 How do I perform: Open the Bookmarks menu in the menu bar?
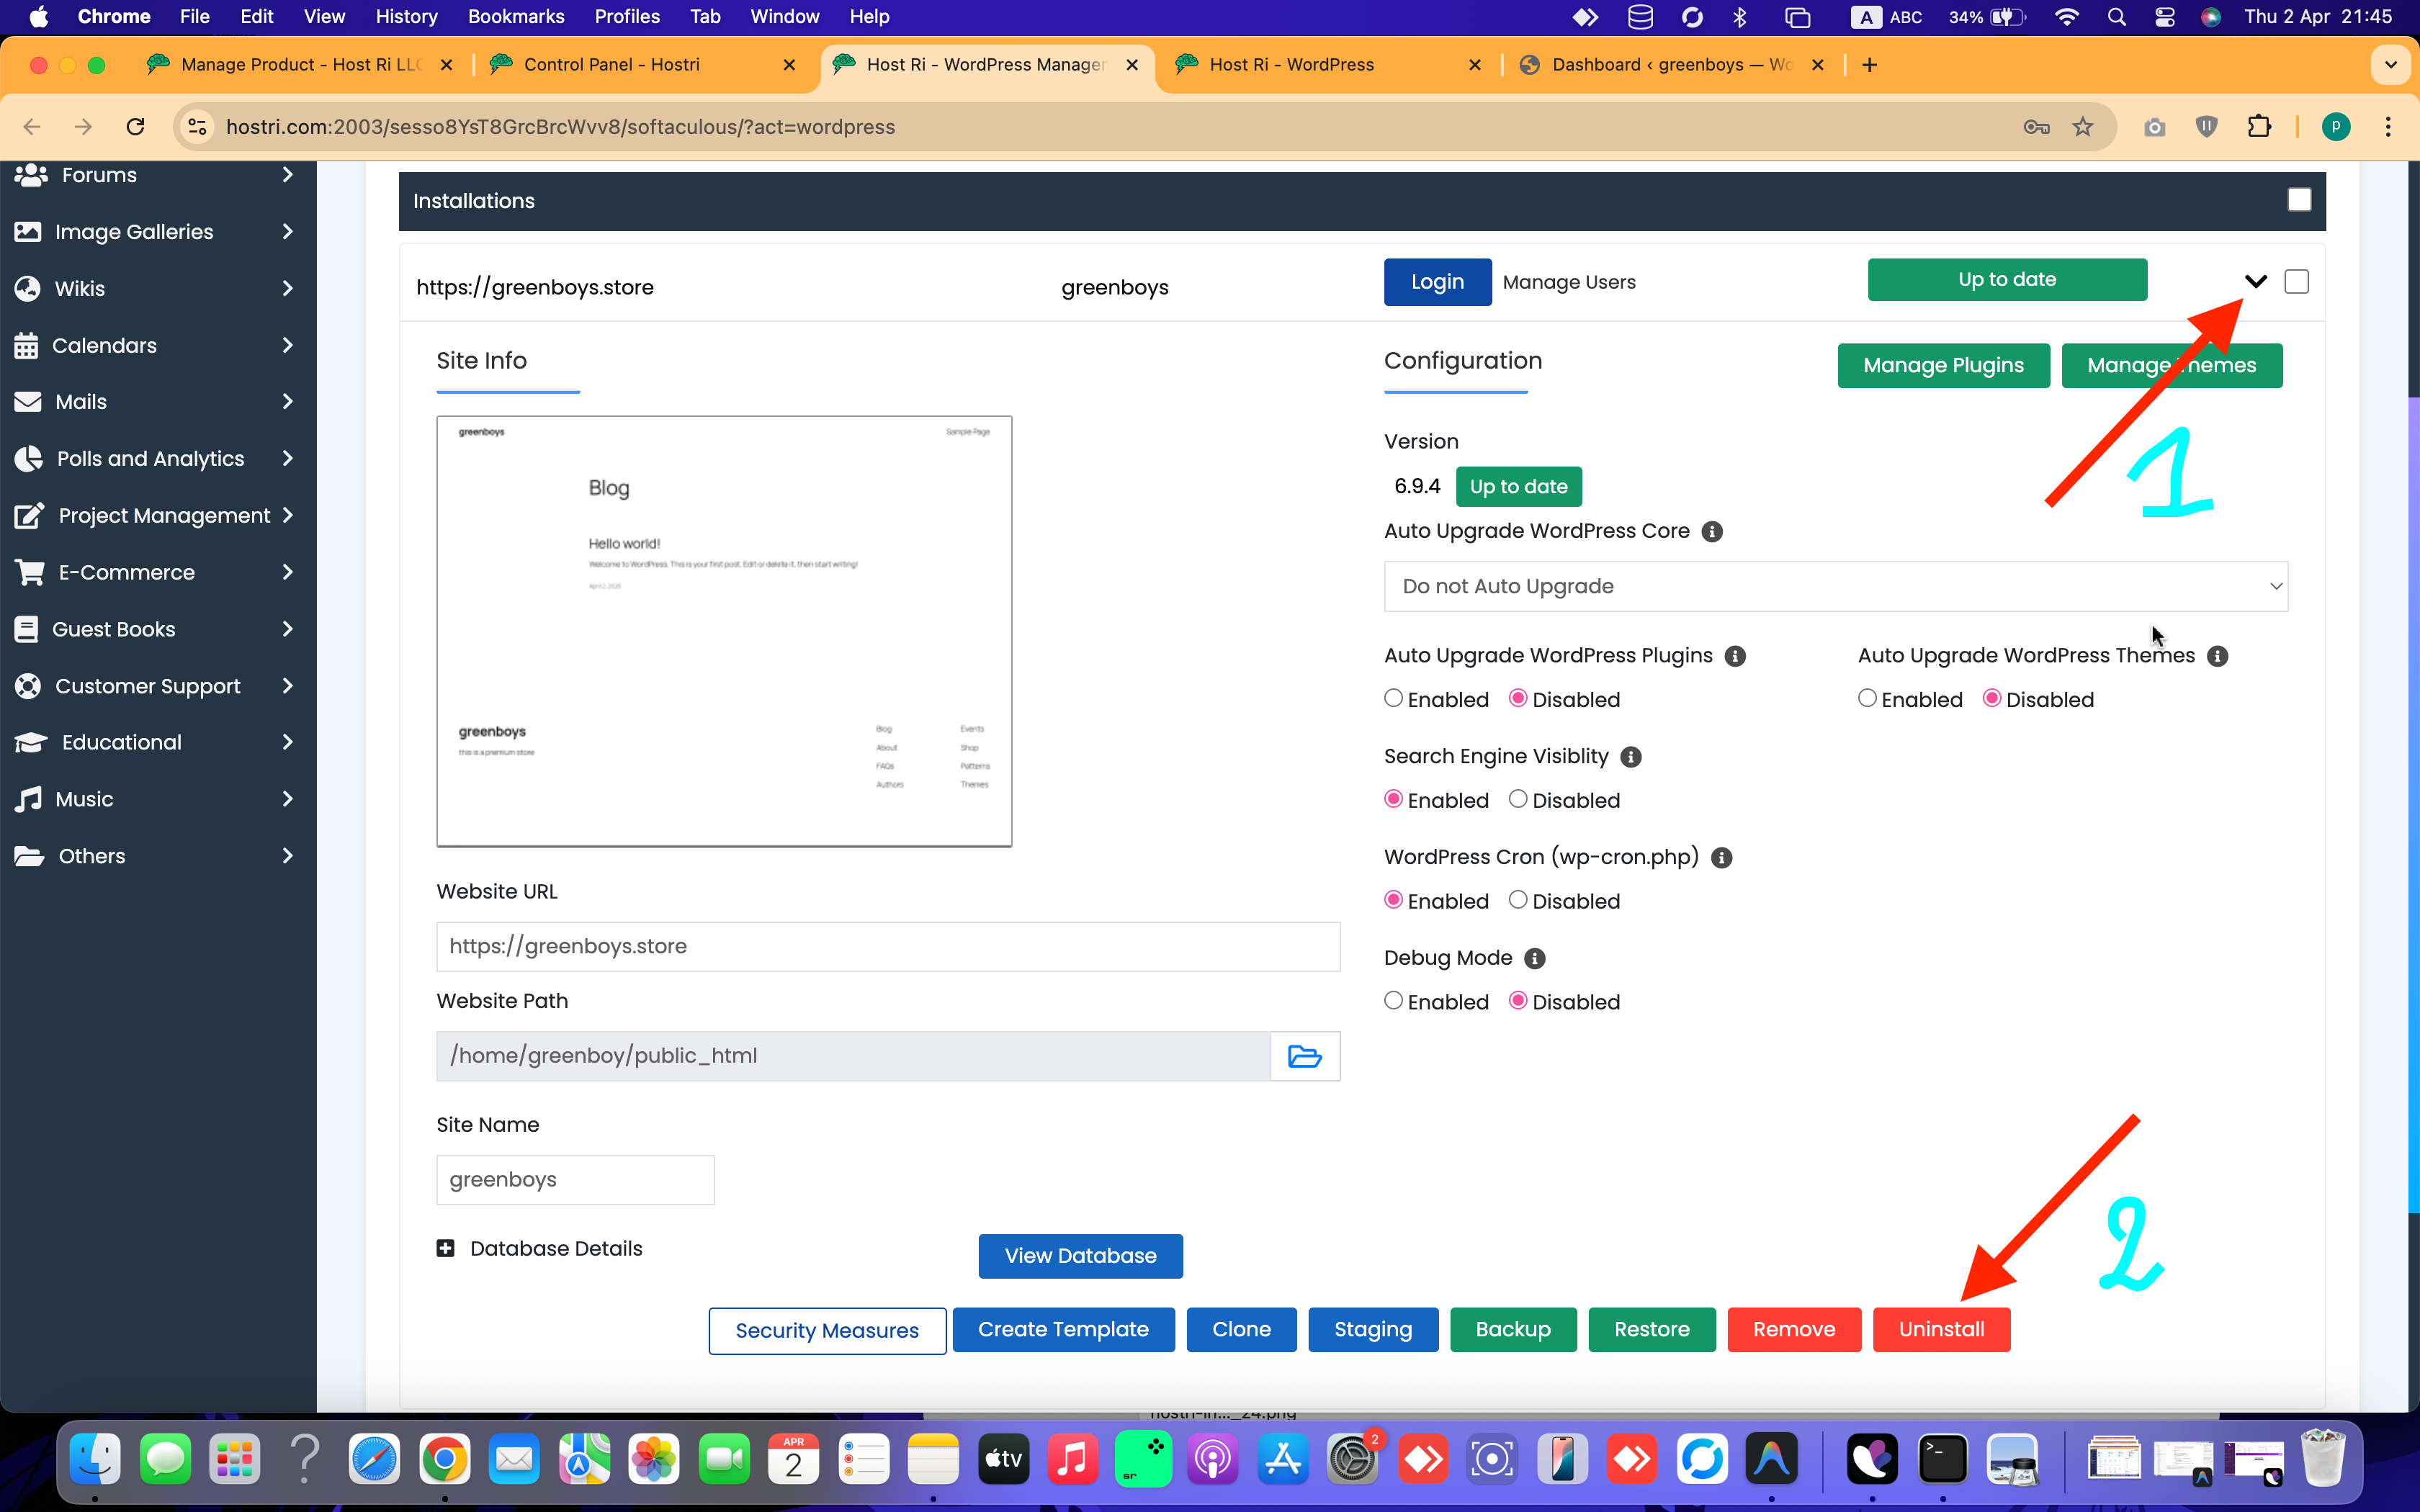pyautogui.click(x=515, y=16)
